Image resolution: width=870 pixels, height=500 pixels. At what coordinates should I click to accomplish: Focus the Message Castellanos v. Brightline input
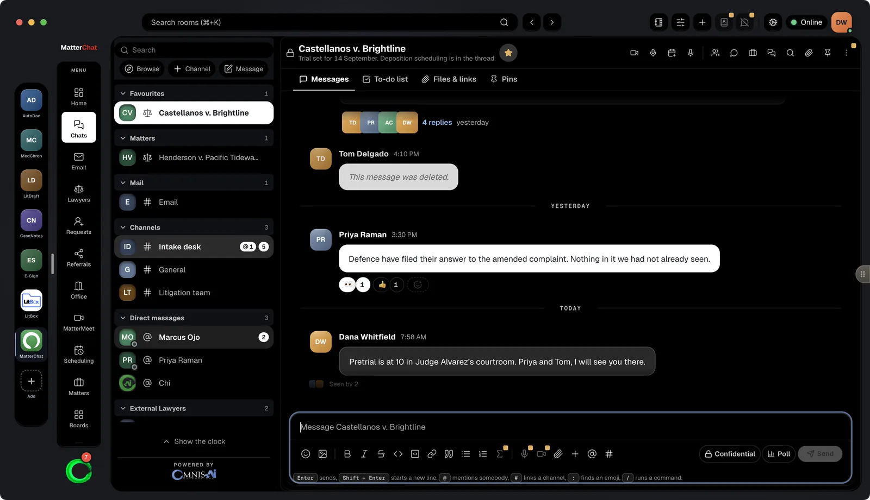570,427
